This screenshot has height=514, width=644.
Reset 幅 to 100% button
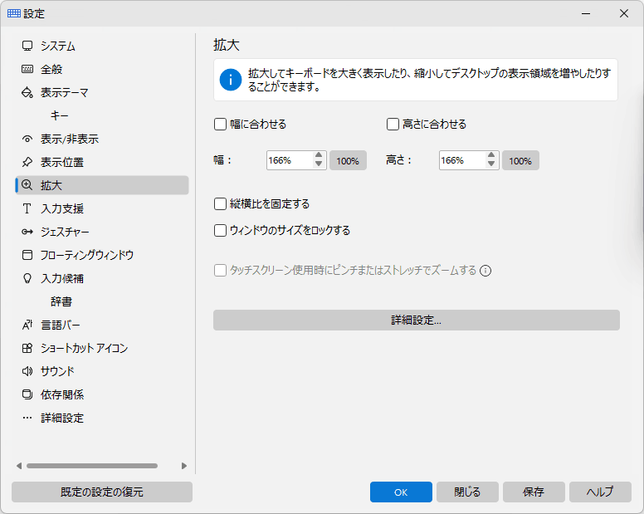point(348,160)
